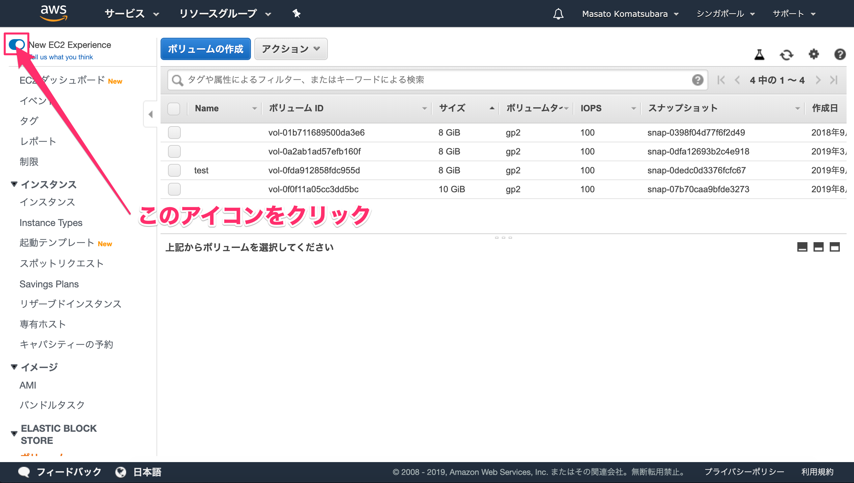Open help using the question mark icon
This screenshot has height=483, width=854.
(x=840, y=54)
